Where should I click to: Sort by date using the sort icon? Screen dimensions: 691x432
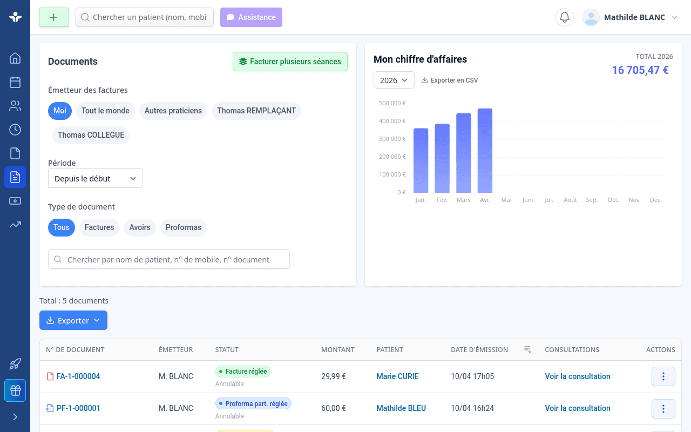528,350
